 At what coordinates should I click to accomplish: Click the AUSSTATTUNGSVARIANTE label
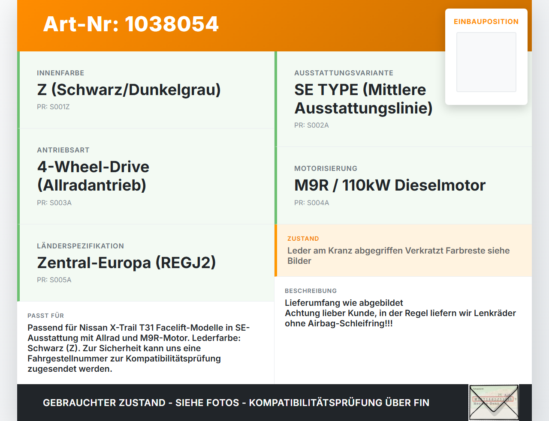[x=344, y=73]
